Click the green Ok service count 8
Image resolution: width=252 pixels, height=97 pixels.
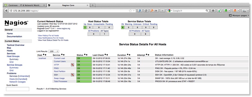[x=123, y=27]
